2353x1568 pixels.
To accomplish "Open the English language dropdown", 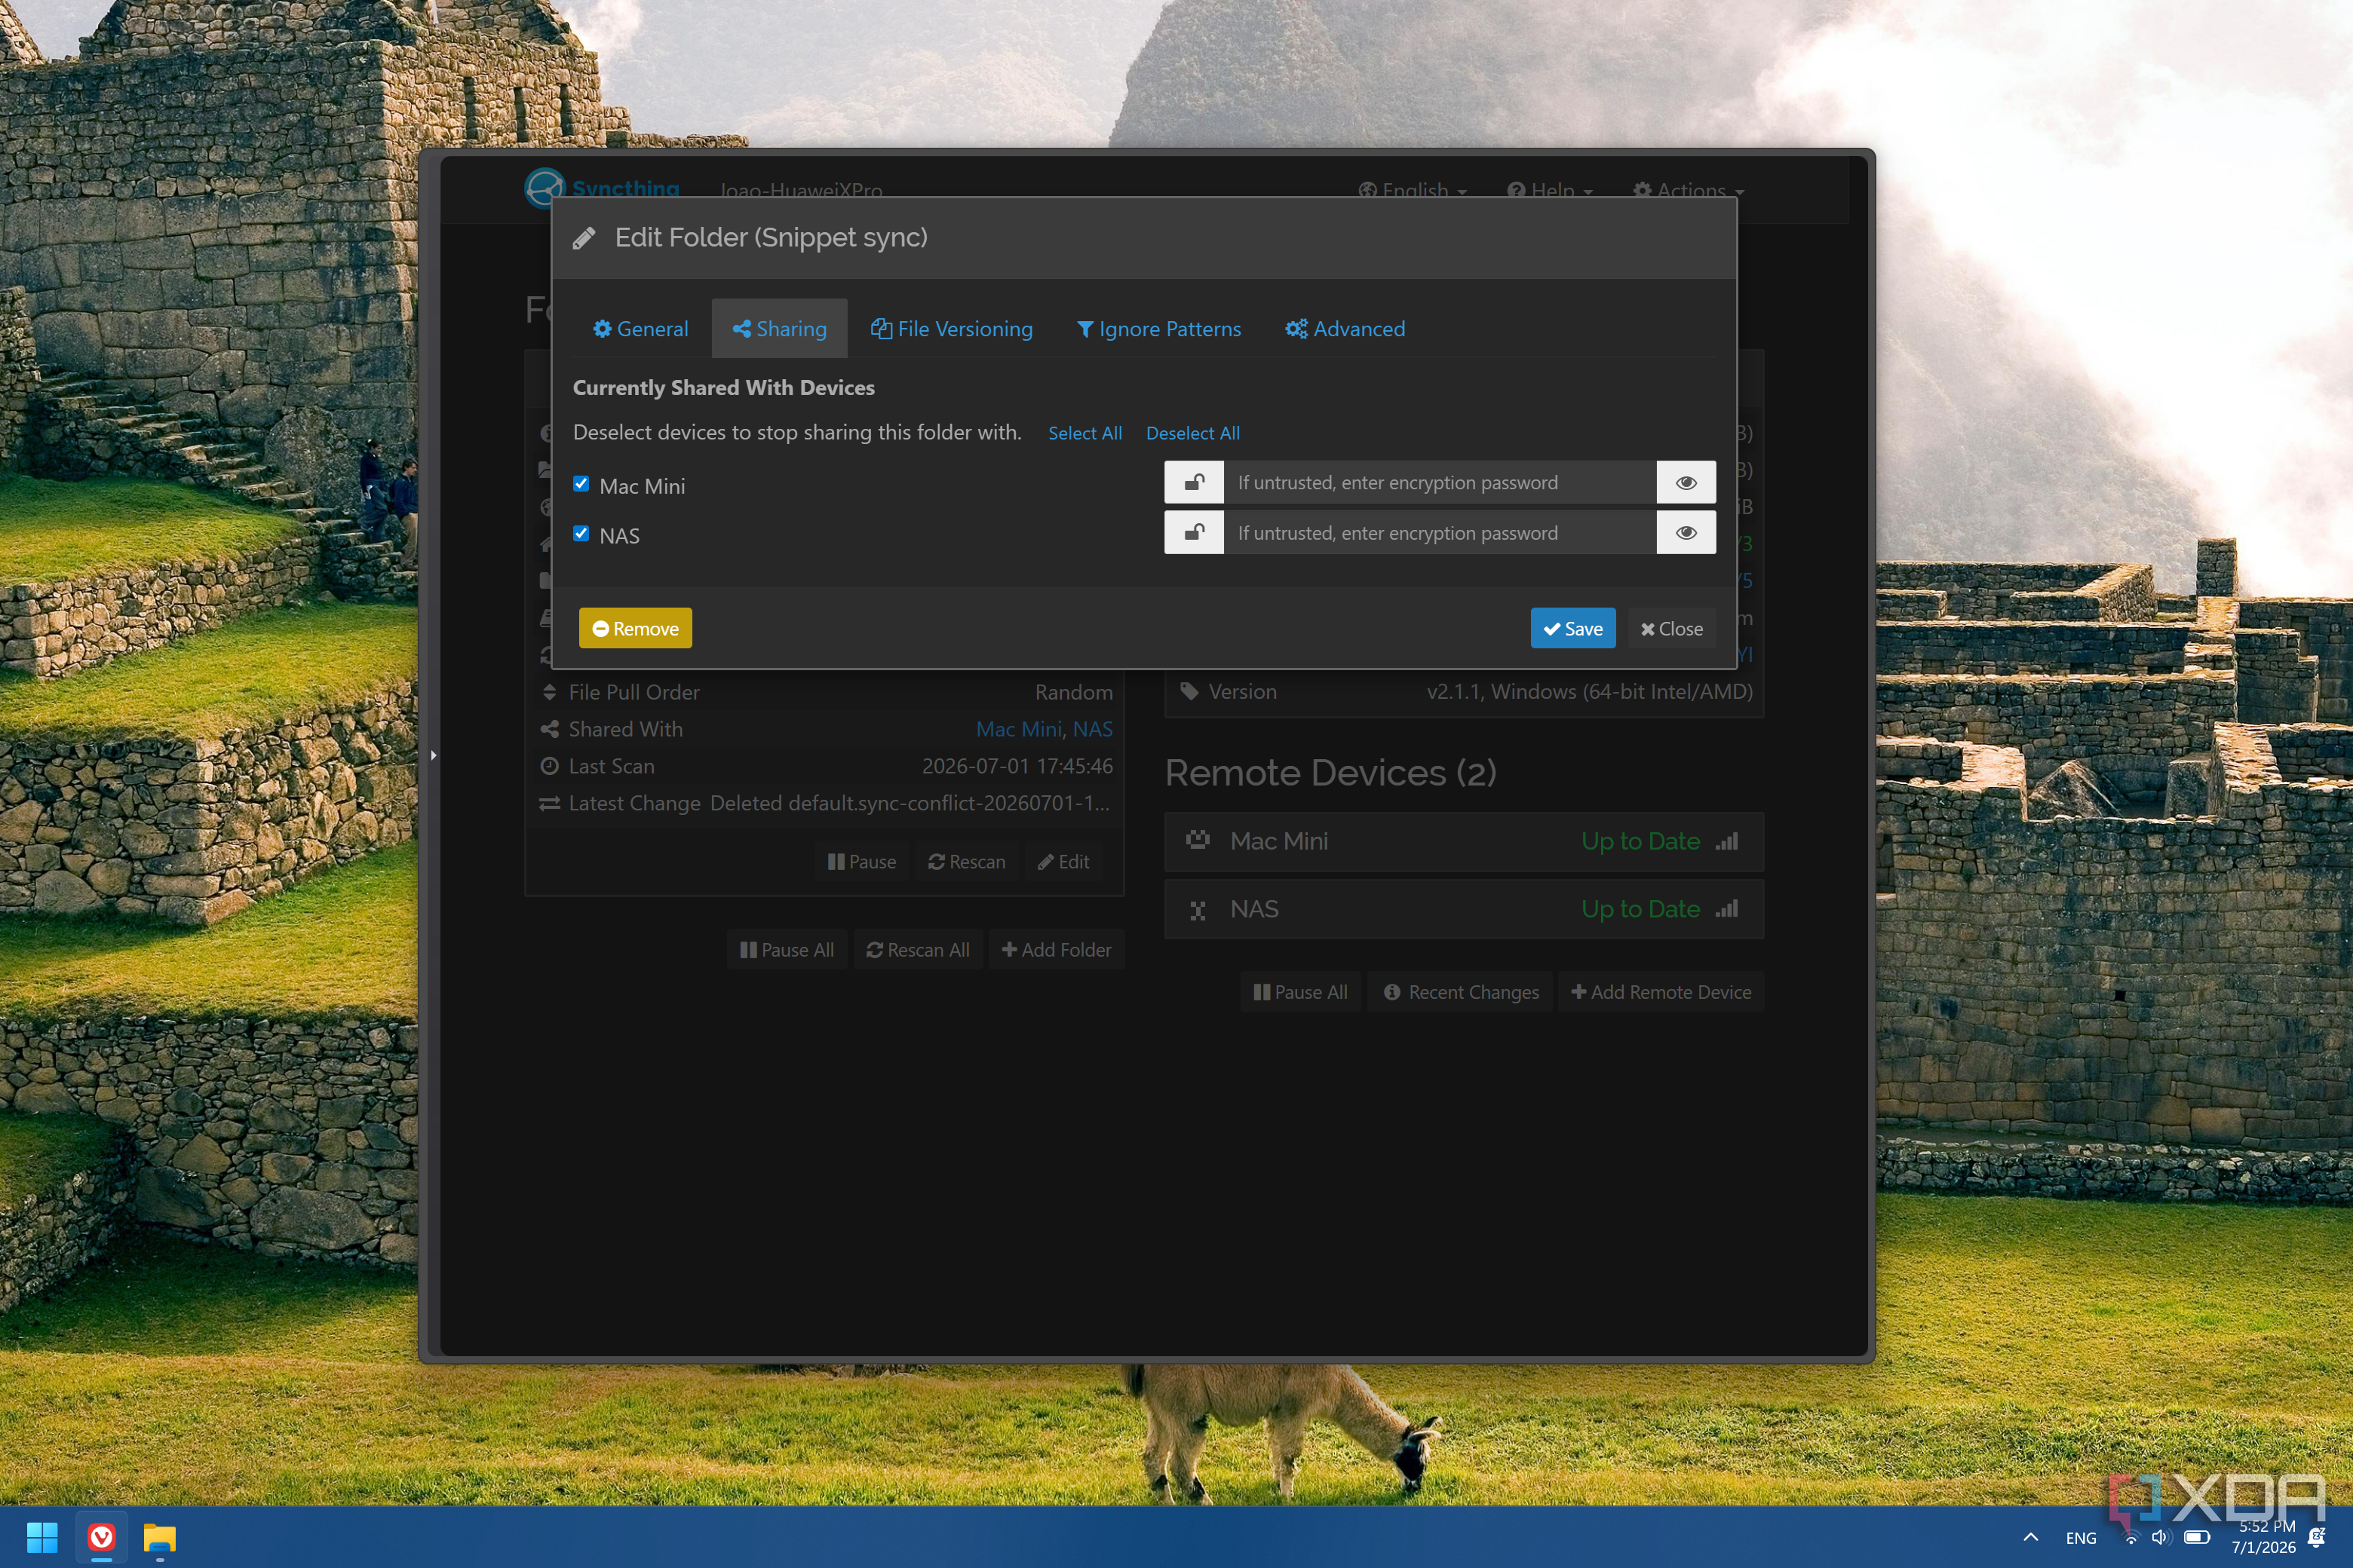I will point(1412,190).
